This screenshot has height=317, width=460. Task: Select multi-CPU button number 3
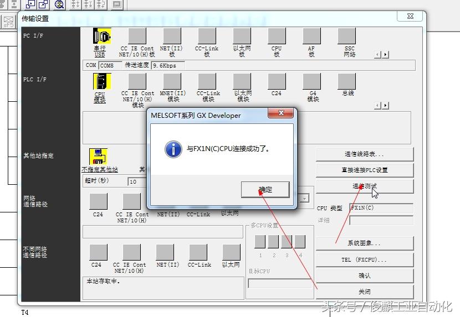(287, 241)
